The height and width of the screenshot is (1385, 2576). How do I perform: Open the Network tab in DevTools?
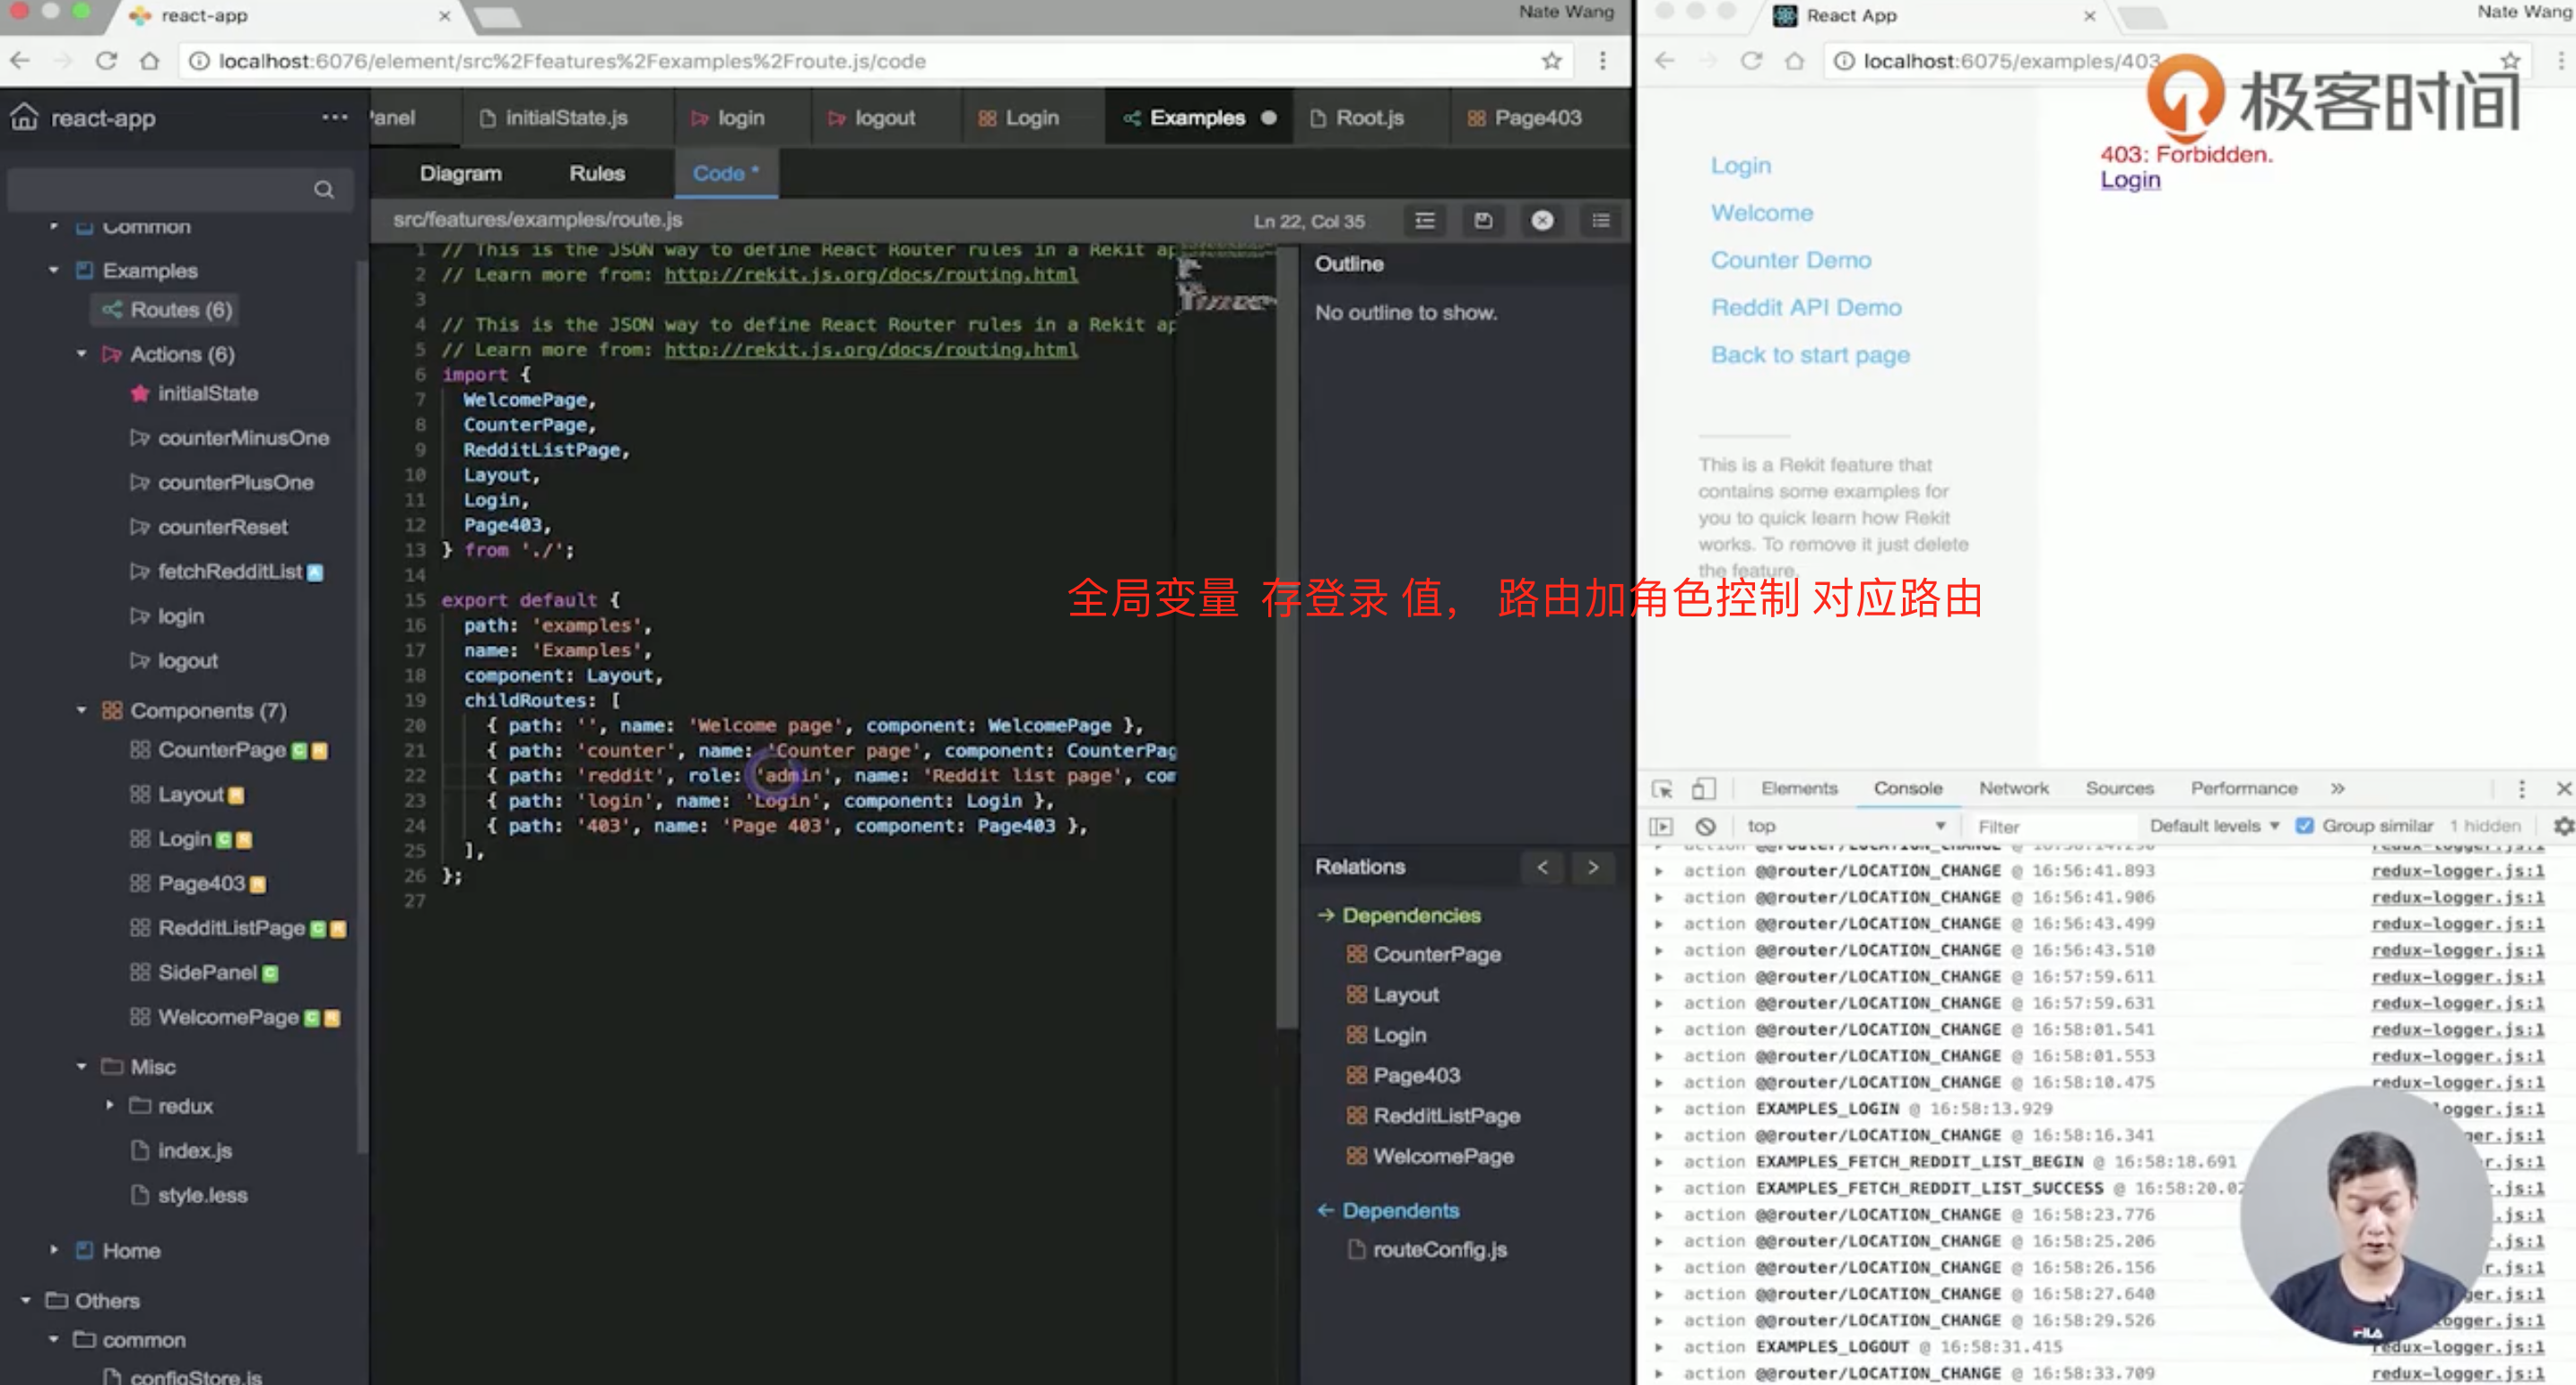(x=2013, y=788)
